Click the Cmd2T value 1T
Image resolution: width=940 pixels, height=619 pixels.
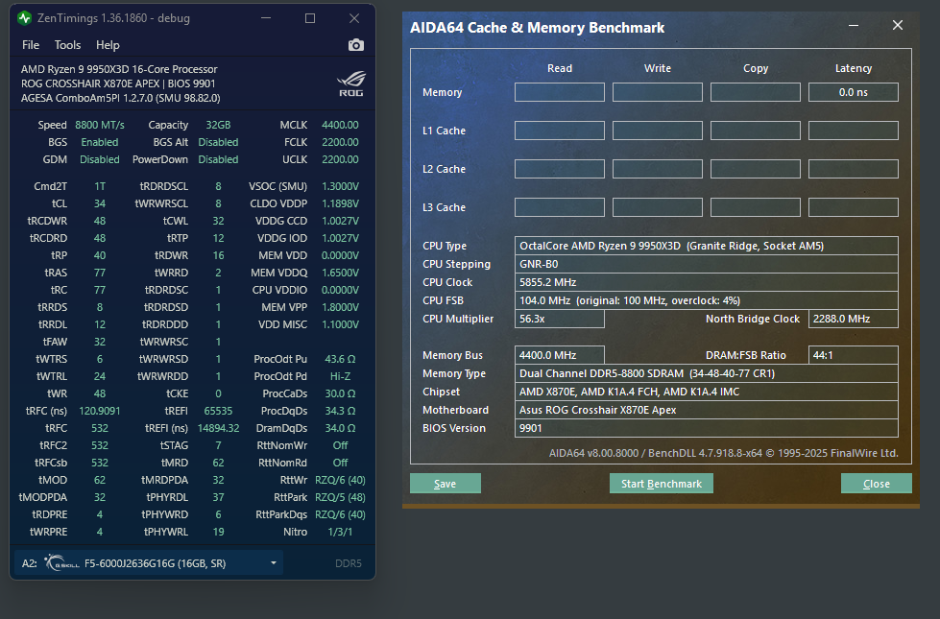[100, 186]
